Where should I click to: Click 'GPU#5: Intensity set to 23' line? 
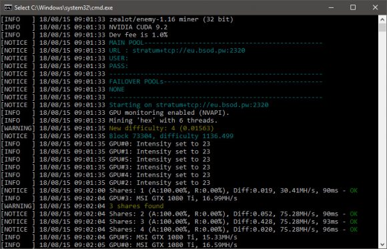coord(159,160)
